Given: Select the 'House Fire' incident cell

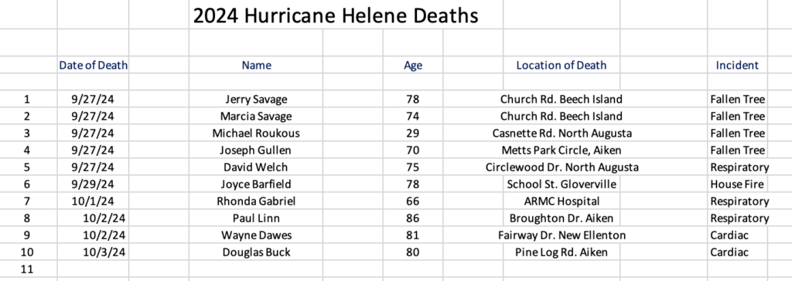Looking at the screenshot, I should (x=737, y=185).
